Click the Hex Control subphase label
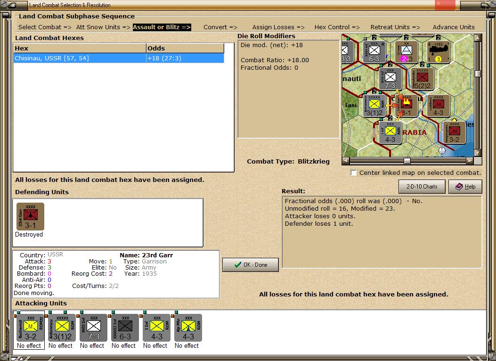The image size is (496, 361). click(337, 27)
